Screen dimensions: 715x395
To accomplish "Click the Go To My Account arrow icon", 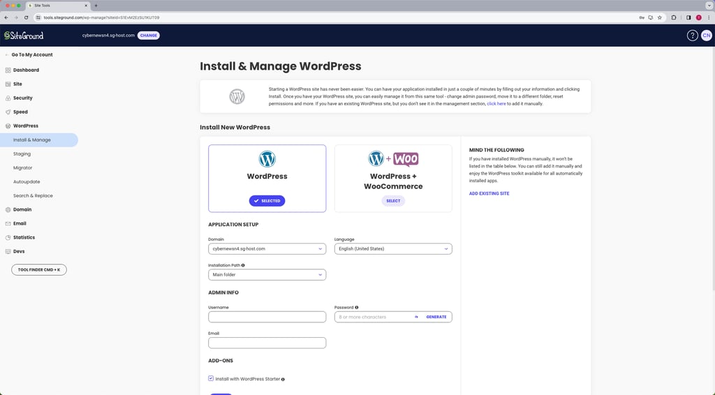I will pos(6,54).
